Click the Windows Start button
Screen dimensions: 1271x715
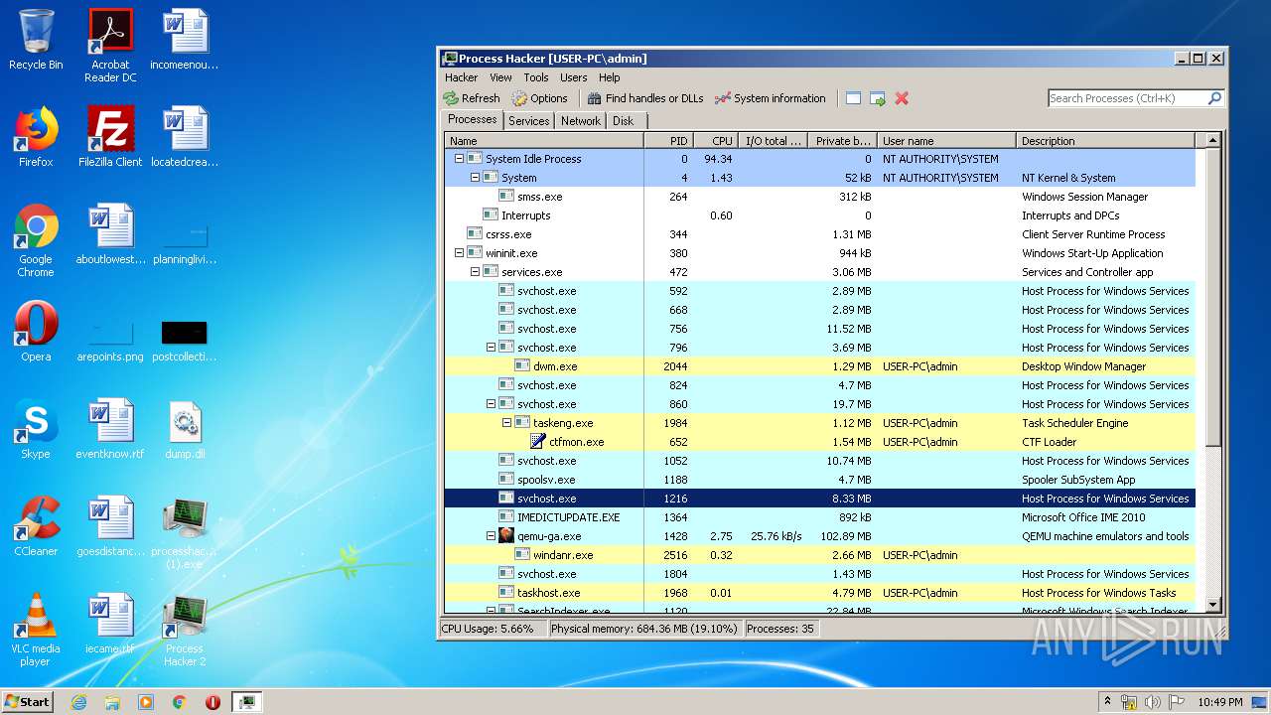click(x=27, y=701)
